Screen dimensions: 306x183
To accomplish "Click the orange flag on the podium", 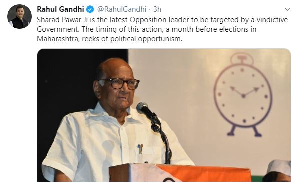I will pos(204,172).
